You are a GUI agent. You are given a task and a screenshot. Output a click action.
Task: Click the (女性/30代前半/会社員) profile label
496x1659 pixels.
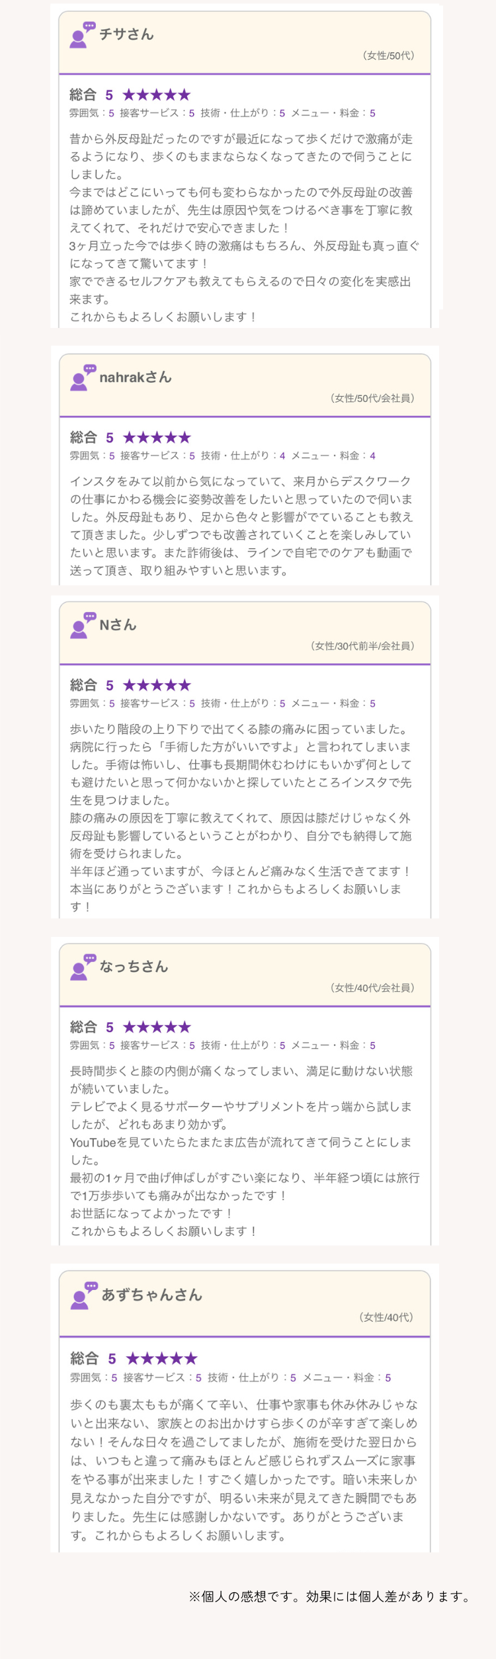click(362, 646)
